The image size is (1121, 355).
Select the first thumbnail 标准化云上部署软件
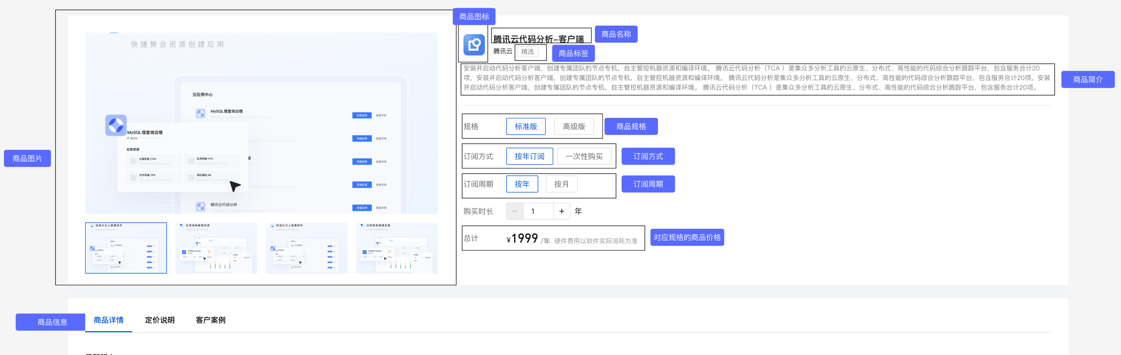[x=126, y=248]
